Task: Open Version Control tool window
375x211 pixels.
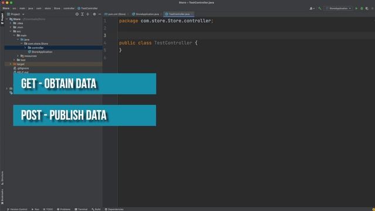Action: (17, 209)
